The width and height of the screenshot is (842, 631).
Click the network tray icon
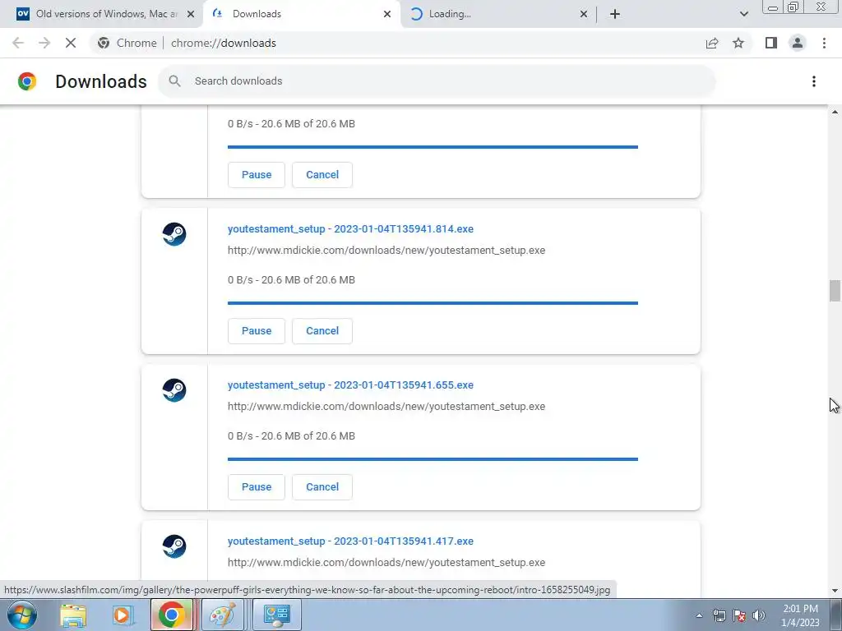coord(719,616)
